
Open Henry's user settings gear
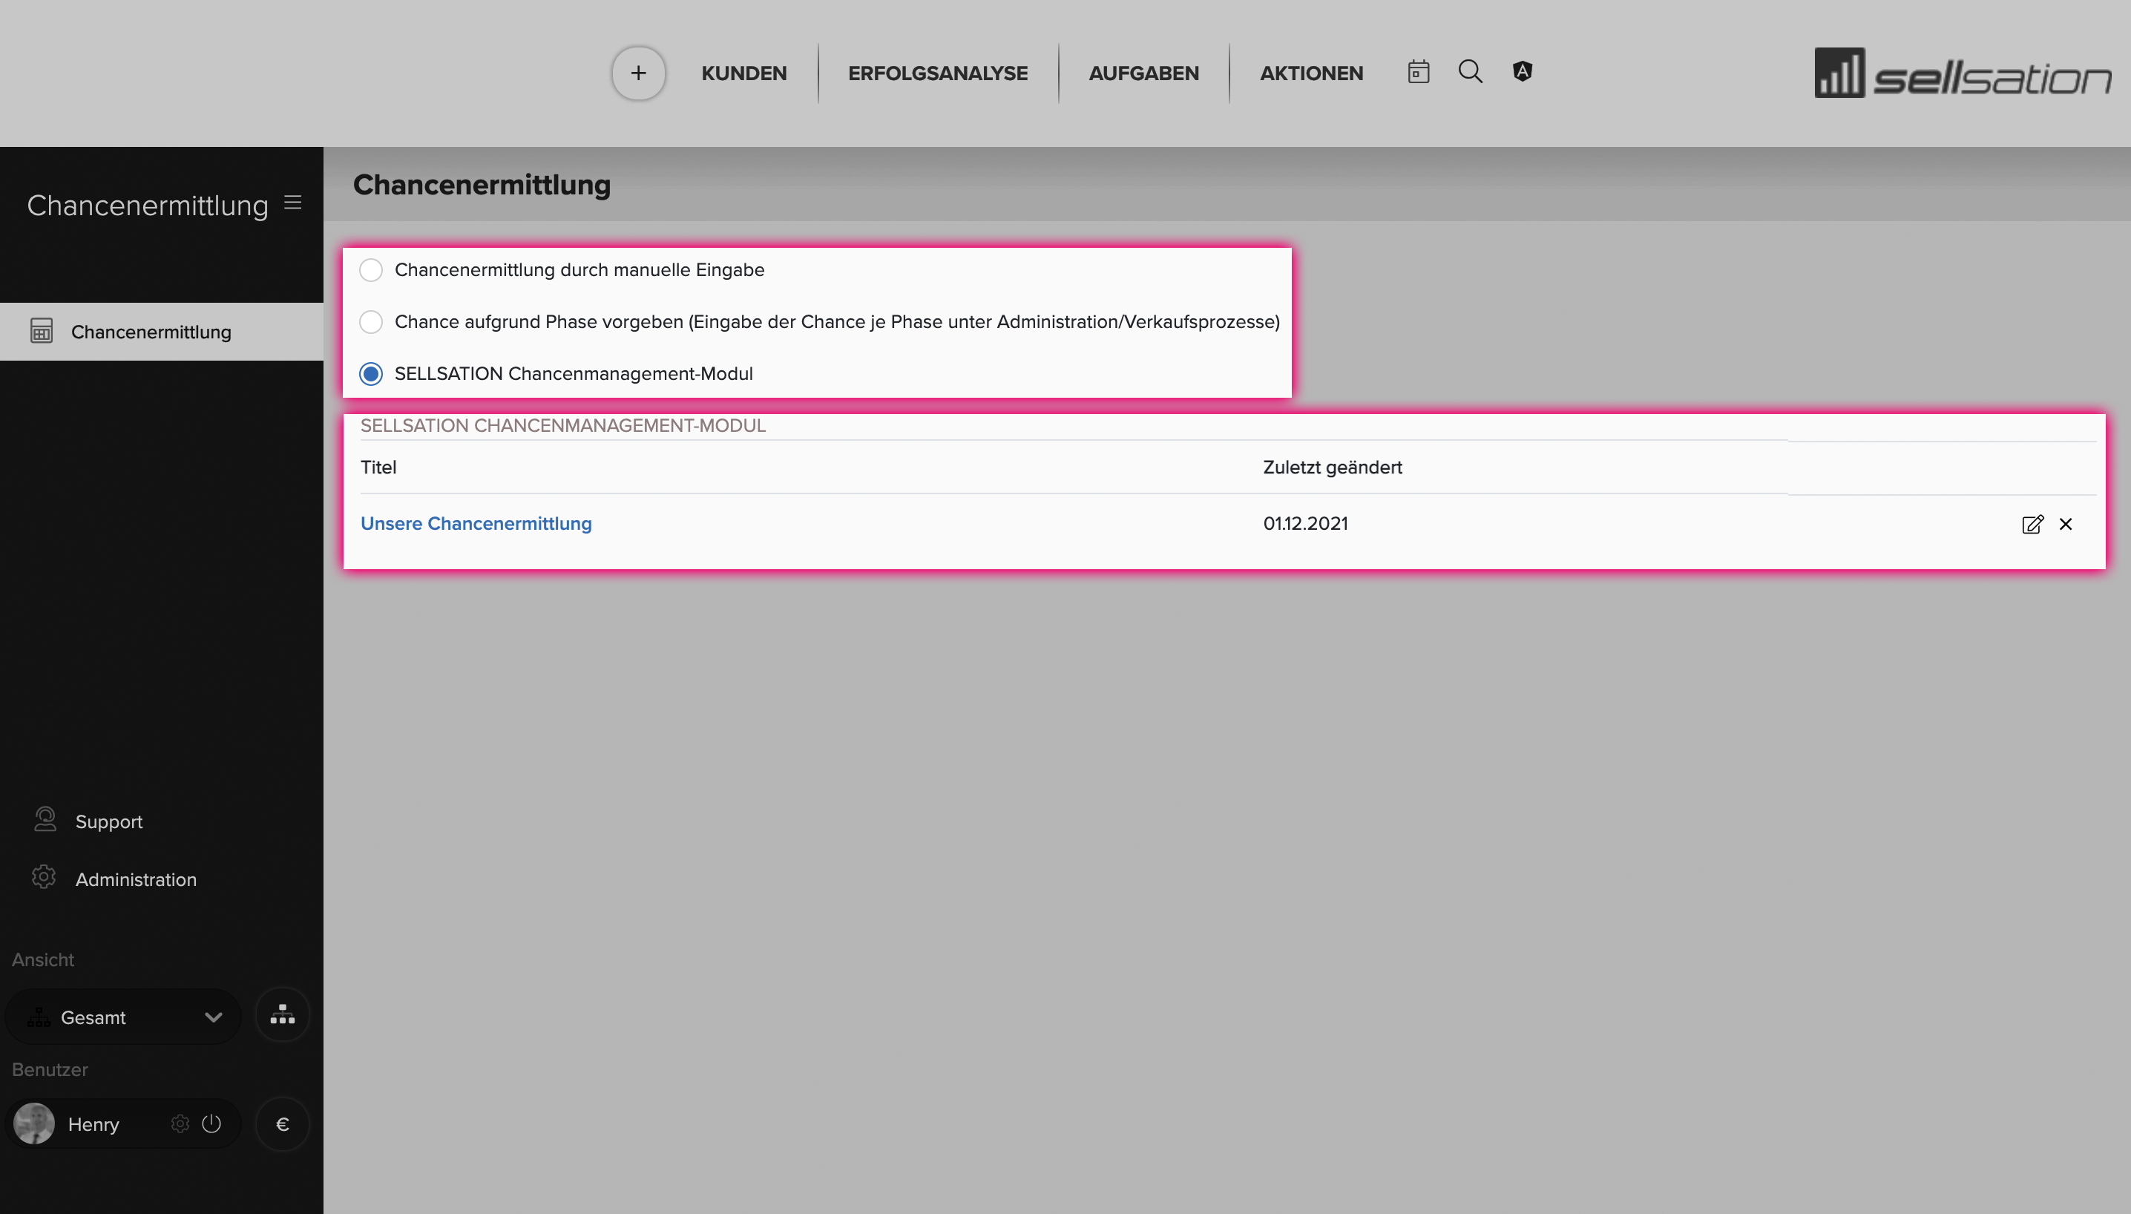point(180,1124)
